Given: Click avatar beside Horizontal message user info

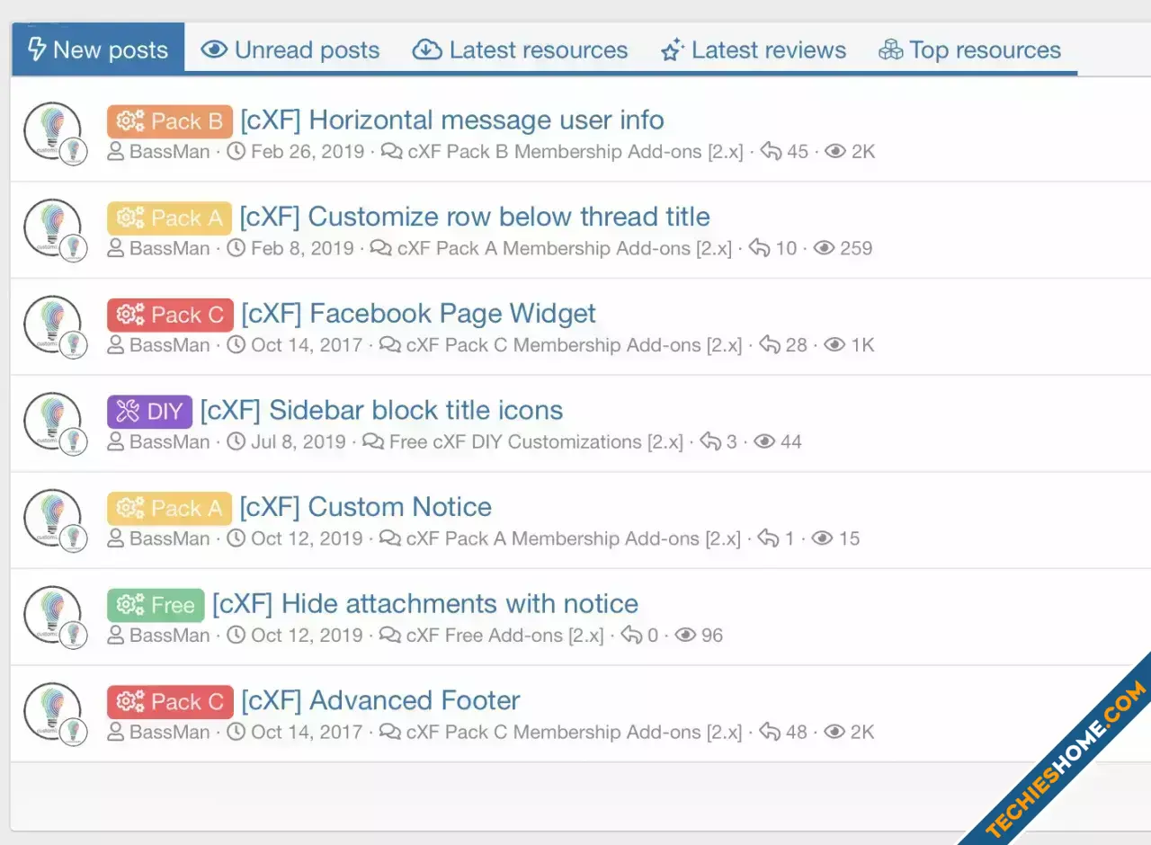Looking at the screenshot, I should pos(52,131).
